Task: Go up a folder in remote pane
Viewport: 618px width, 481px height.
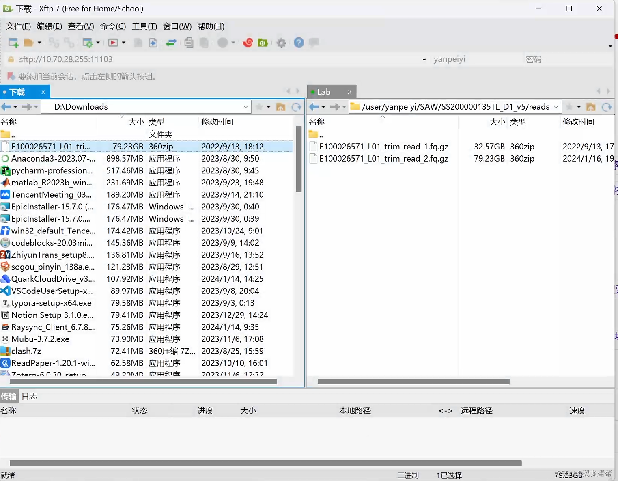Action: pos(591,107)
